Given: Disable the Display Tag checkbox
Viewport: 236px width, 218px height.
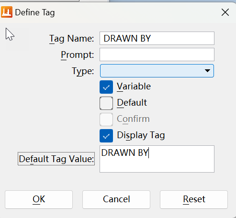Looking at the screenshot, I should click(x=106, y=136).
